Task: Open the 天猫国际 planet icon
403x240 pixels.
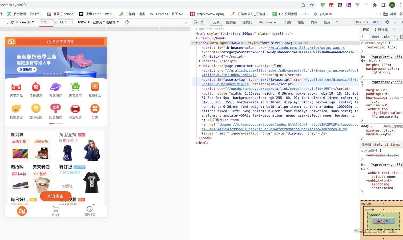Action: click(56, 87)
